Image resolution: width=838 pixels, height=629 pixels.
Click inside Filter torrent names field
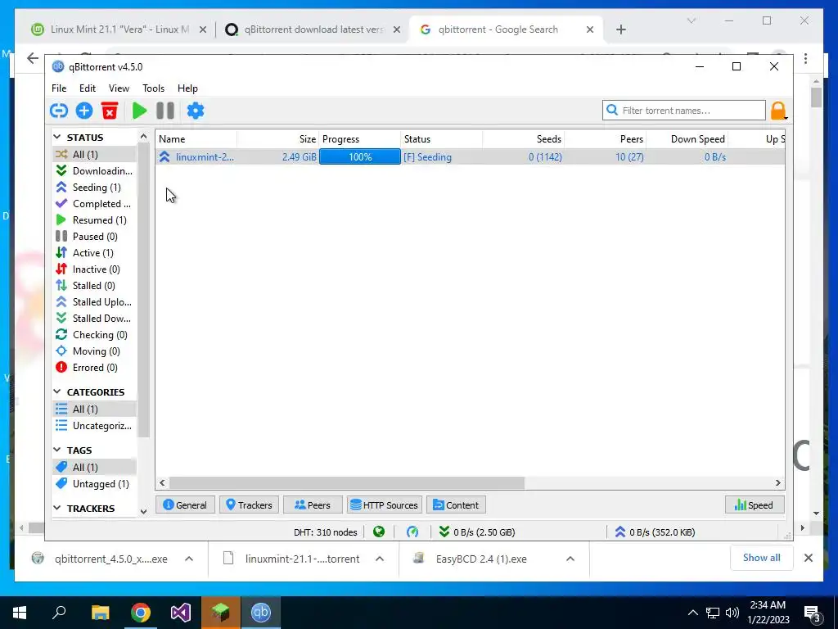coord(684,111)
